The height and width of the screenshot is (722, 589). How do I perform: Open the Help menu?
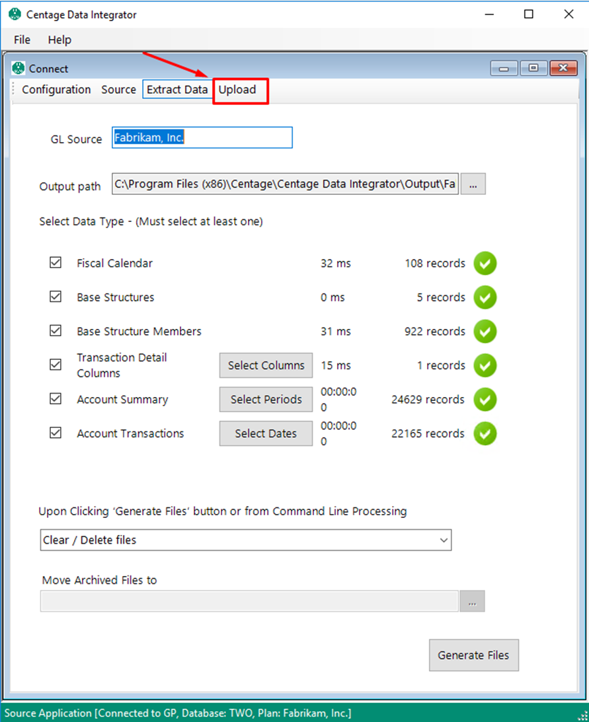(59, 40)
